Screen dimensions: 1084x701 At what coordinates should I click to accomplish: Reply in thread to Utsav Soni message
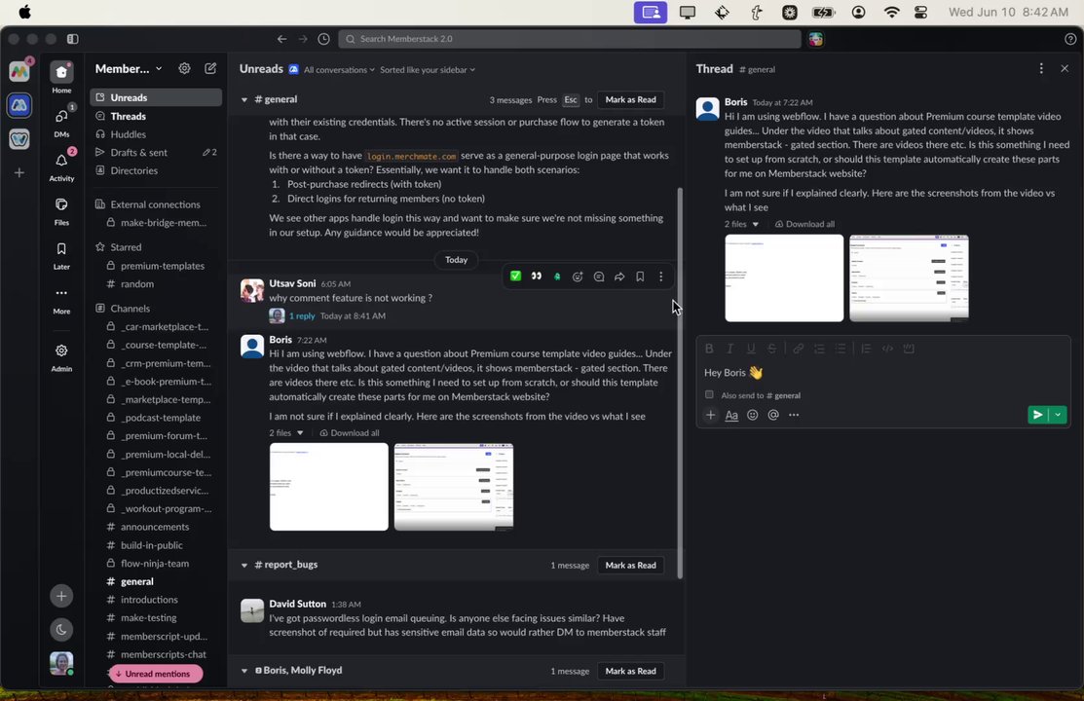click(x=599, y=277)
